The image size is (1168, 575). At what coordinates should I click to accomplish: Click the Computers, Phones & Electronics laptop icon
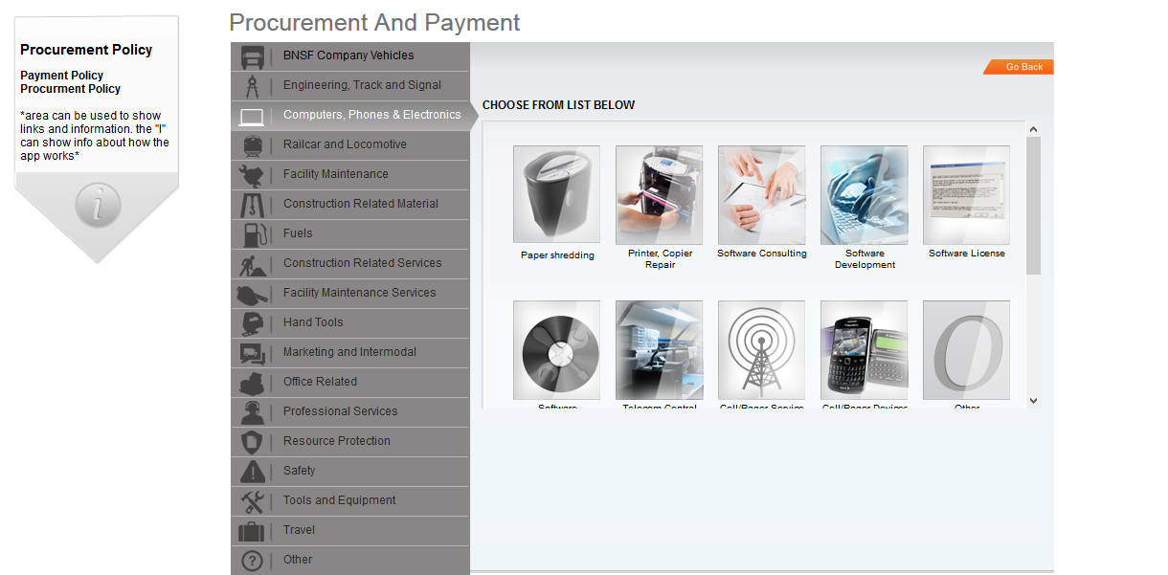click(x=252, y=117)
